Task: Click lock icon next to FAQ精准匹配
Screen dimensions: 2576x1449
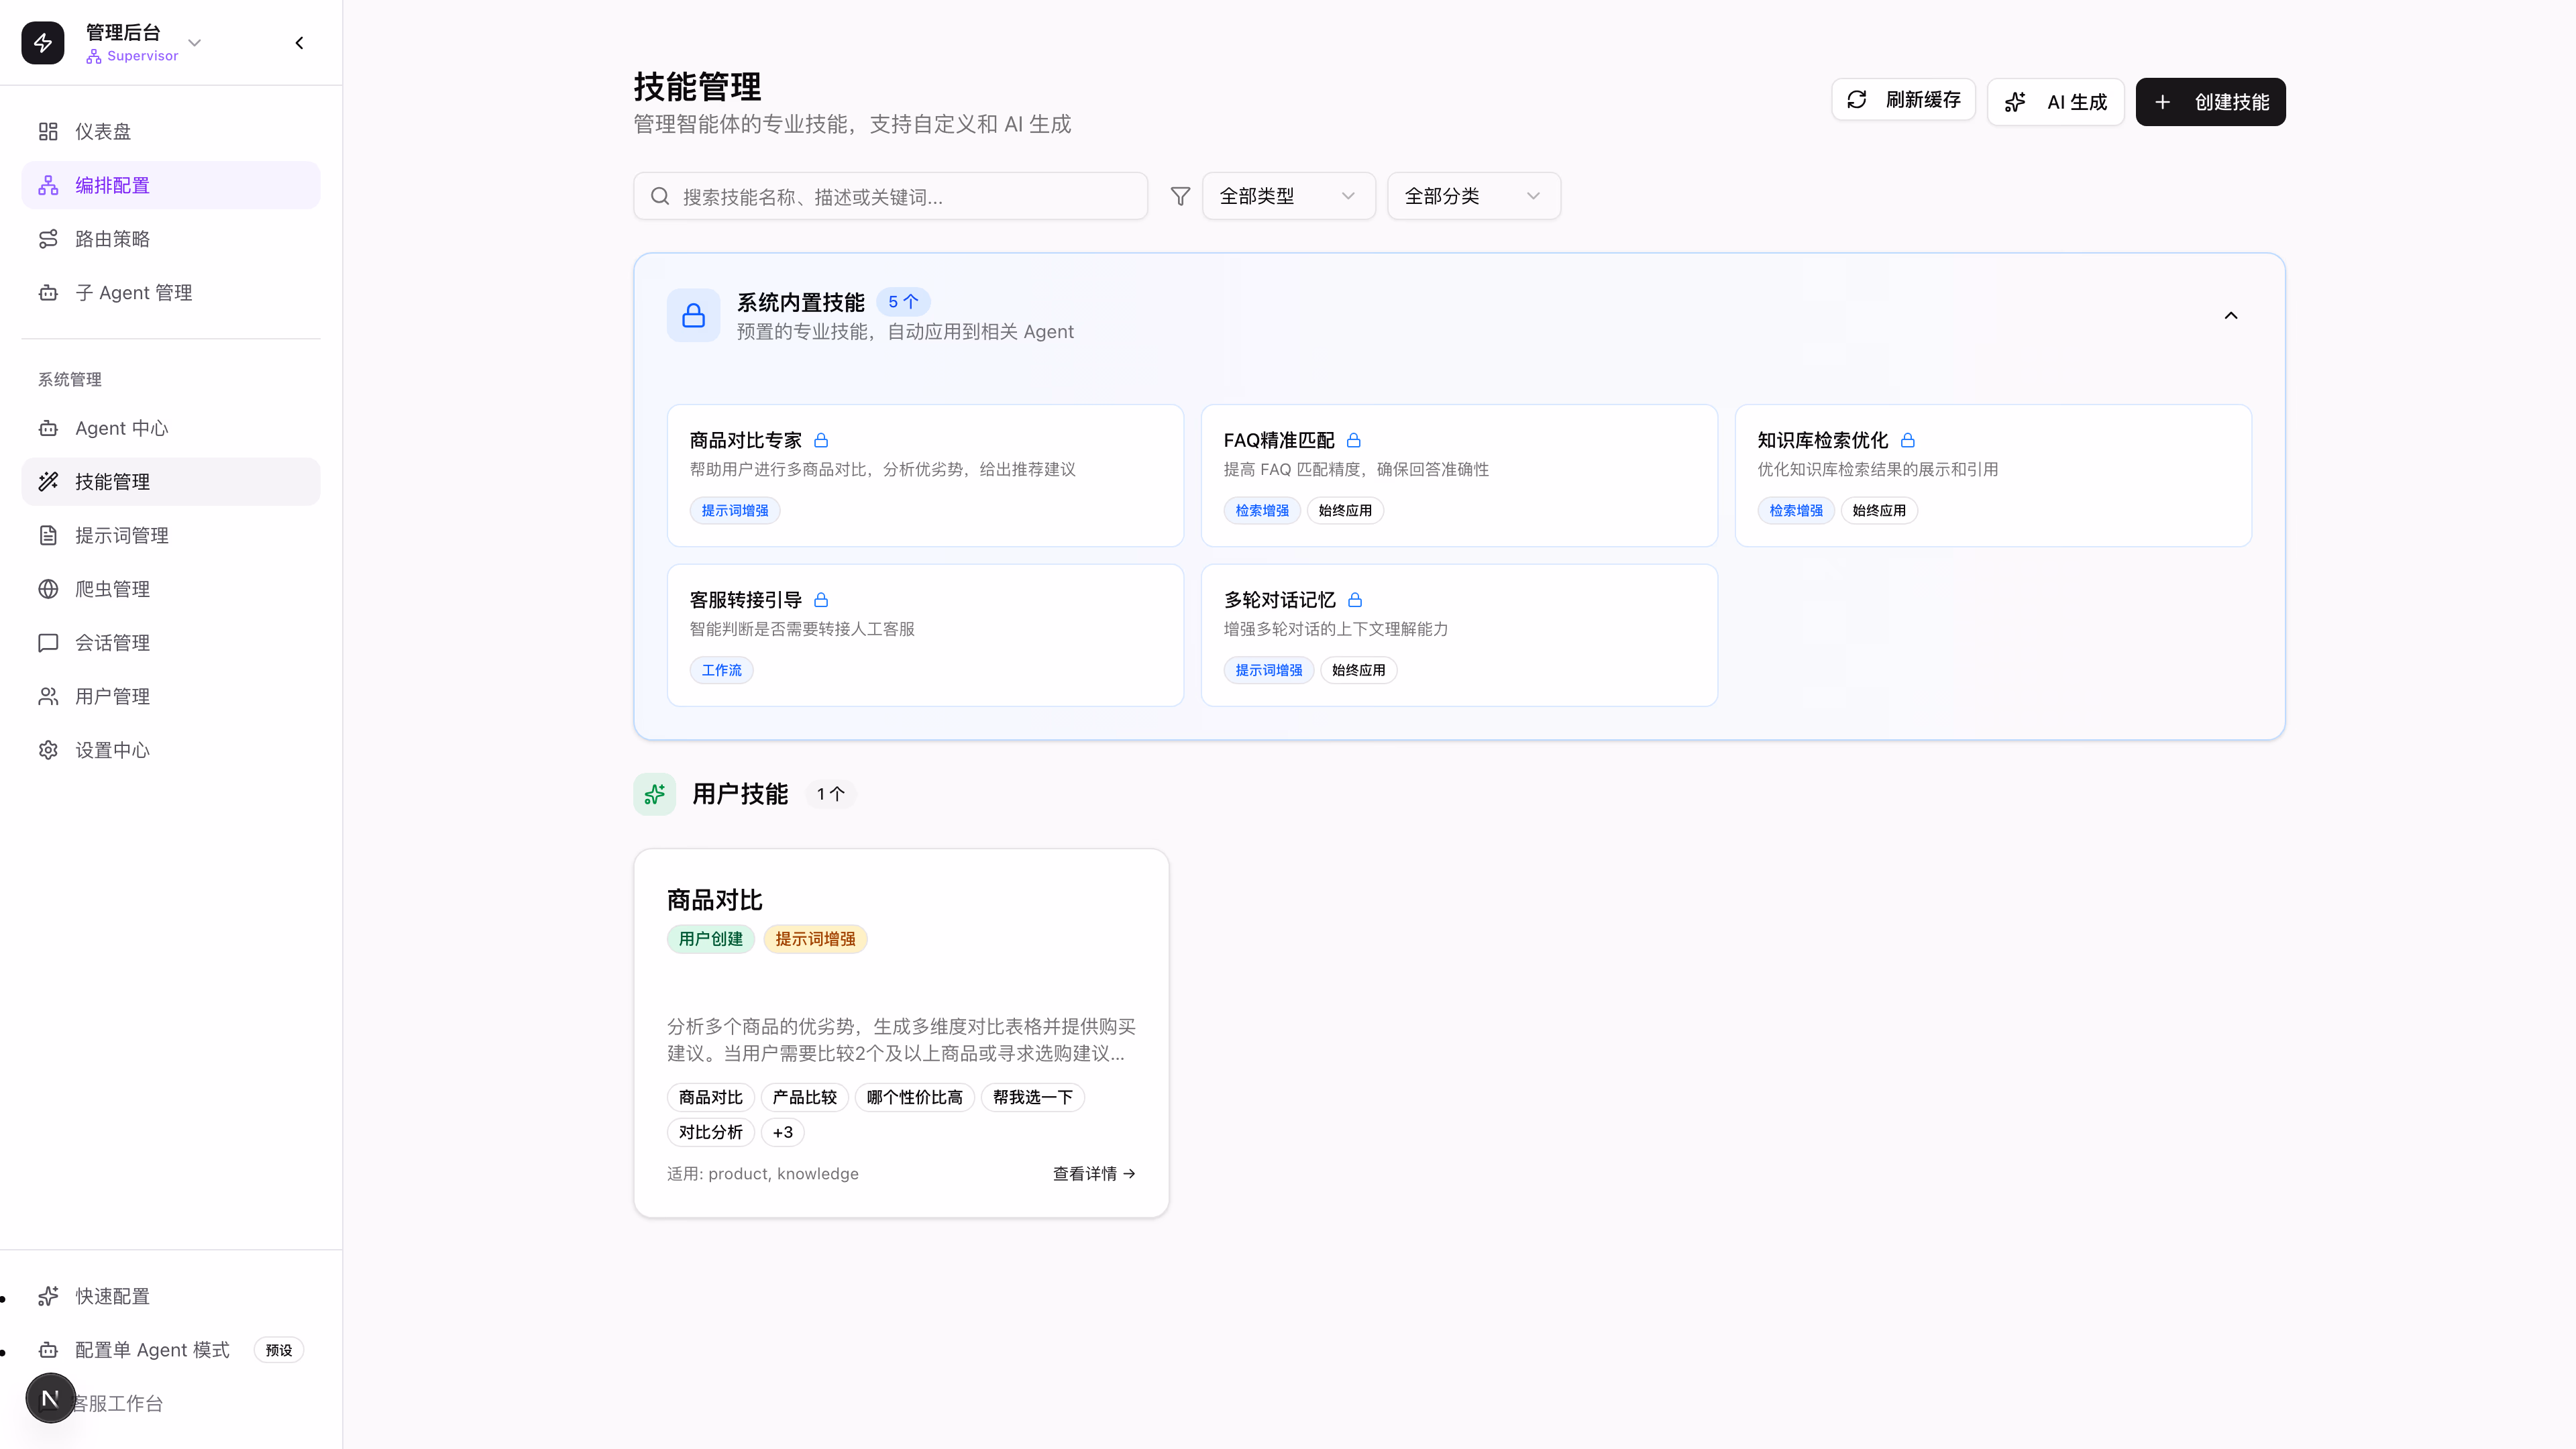Action: [1353, 440]
